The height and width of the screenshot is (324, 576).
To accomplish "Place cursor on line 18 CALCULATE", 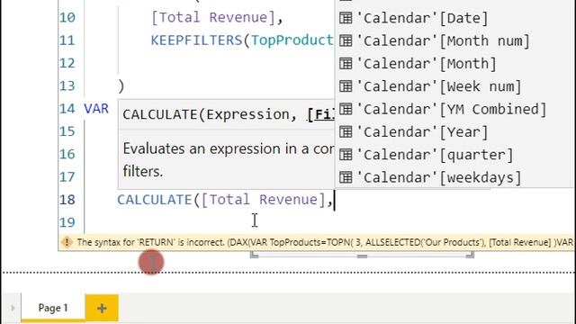I will point(155,200).
